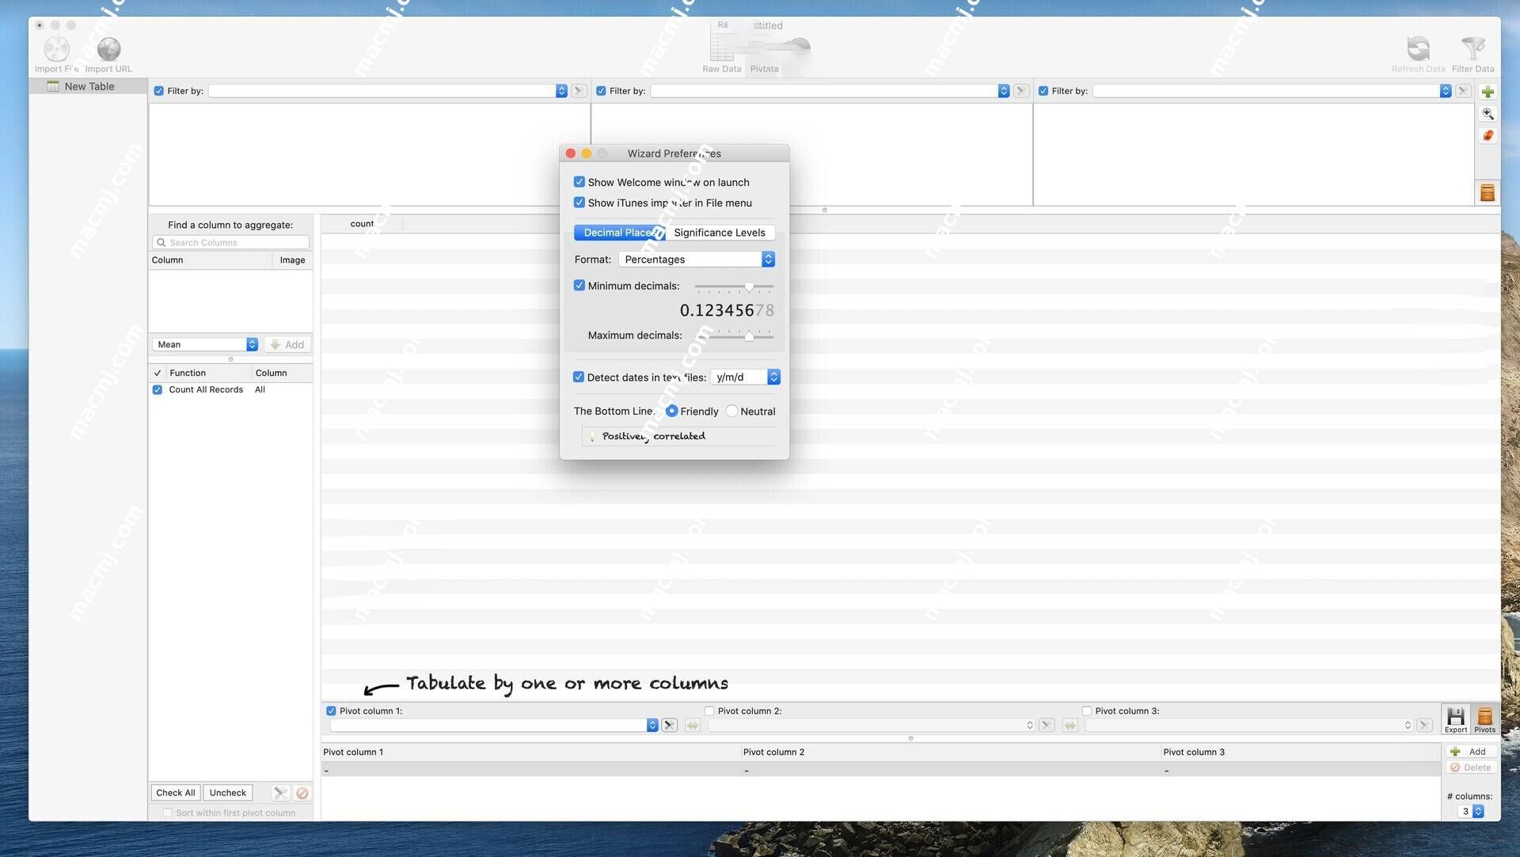Click the tools icon beside first Filter by
Image resolution: width=1520 pixels, height=857 pixels.
(579, 91)
